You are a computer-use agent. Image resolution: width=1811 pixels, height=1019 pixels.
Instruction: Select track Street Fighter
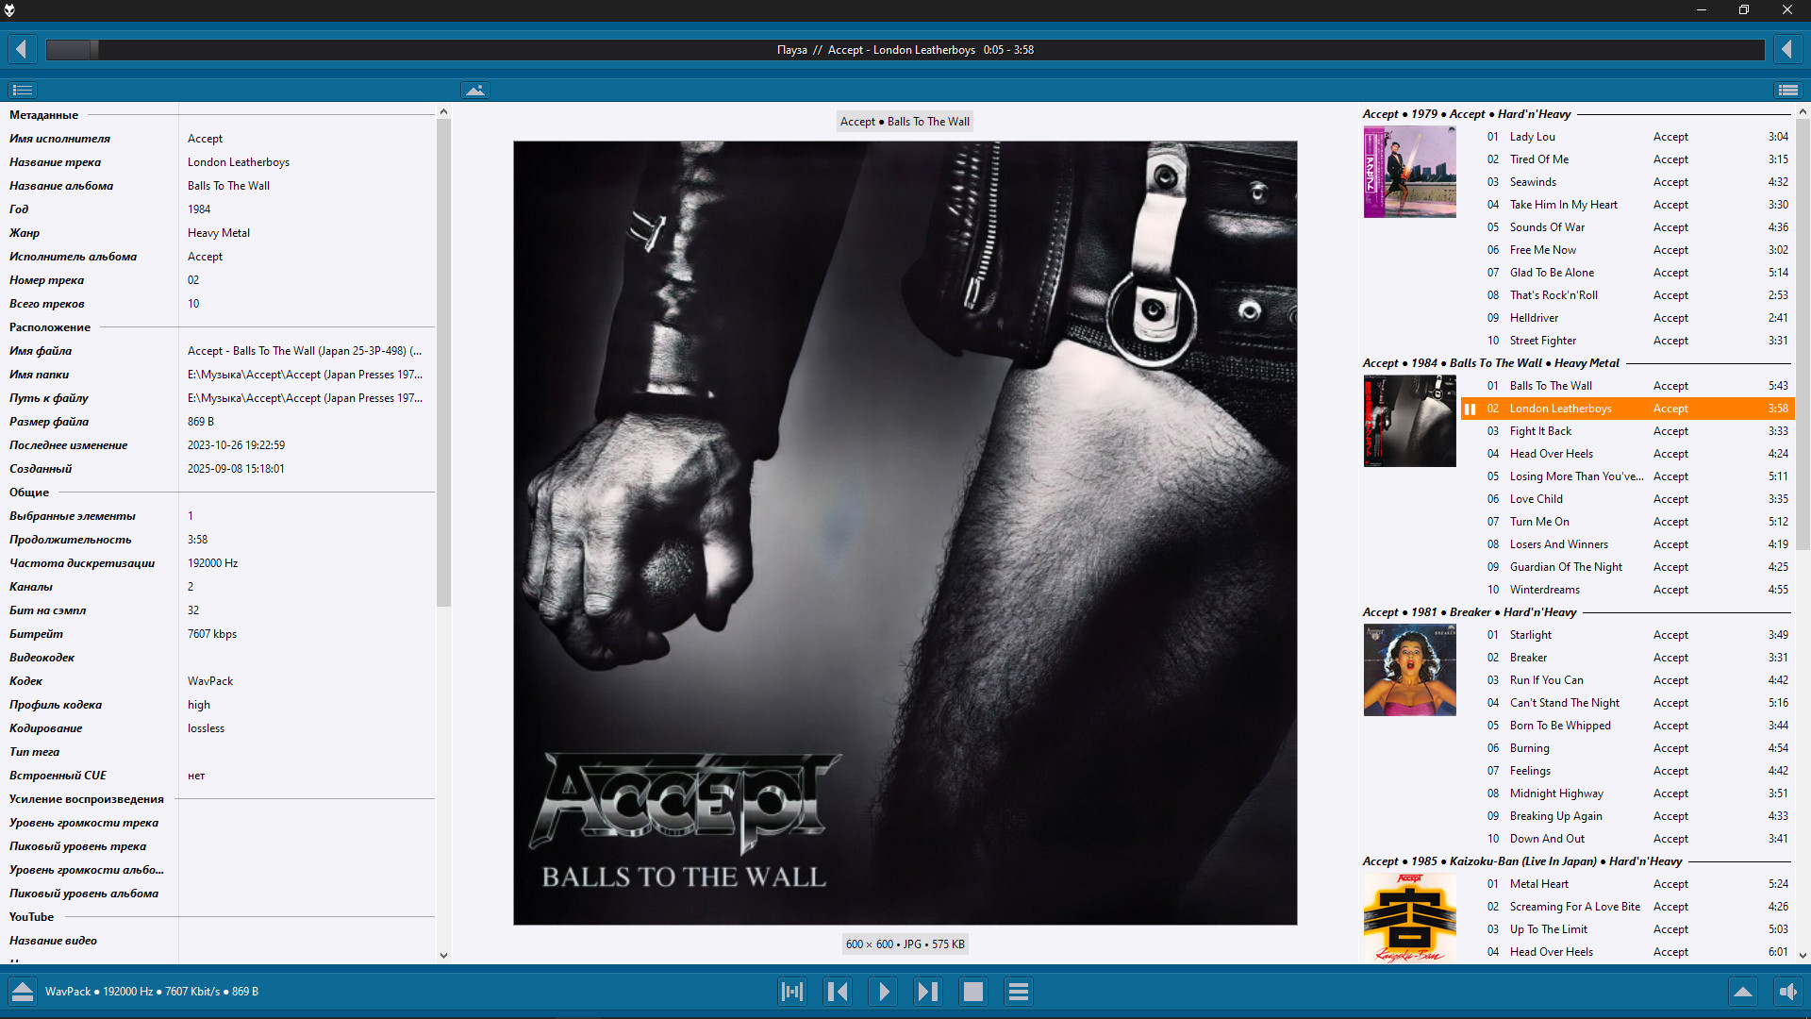point(1627,341)
